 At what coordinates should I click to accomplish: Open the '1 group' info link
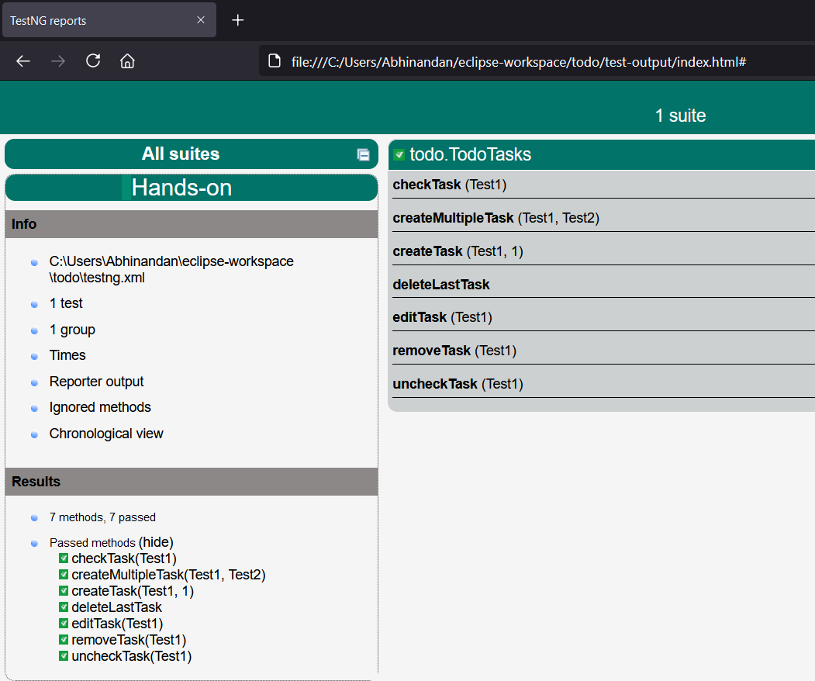coord(72,330)
